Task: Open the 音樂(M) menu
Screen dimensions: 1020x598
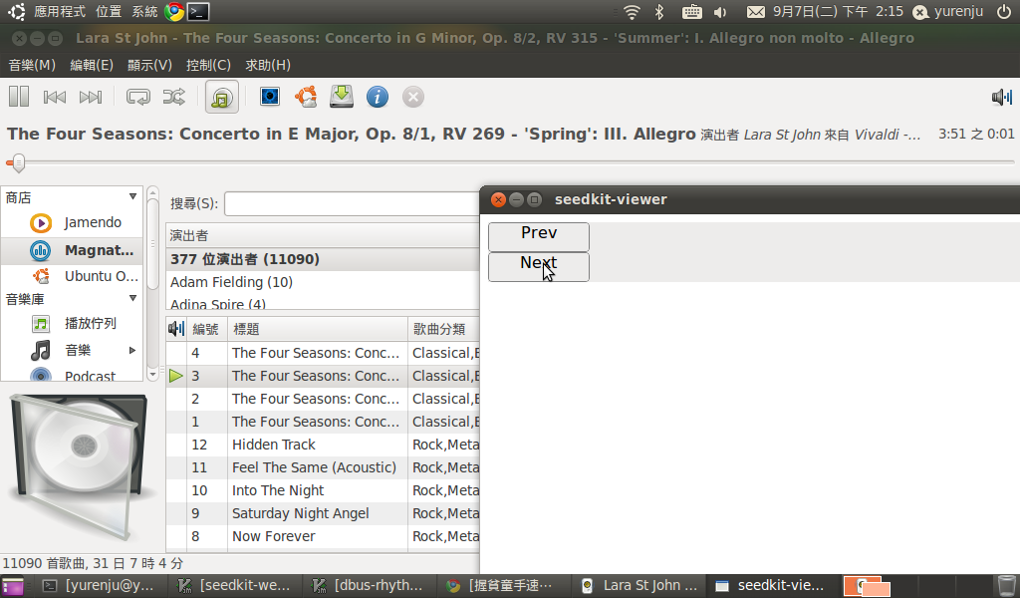Action: coord(32,65)
